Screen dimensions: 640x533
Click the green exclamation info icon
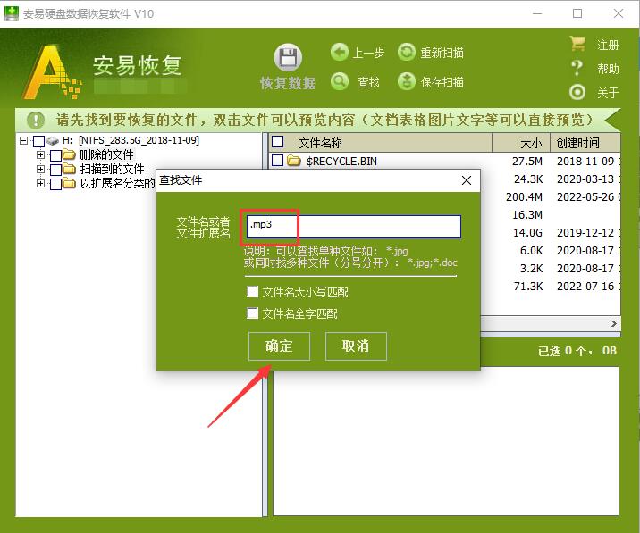[x=36, y=120]
